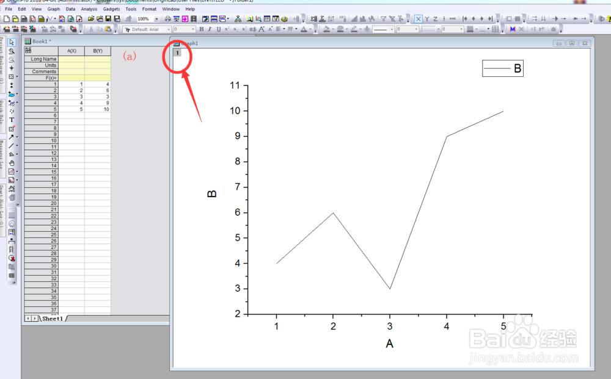Expand the Arrow tool flyout arrow
Screen dimensions: 611x379
pyautogui.click(x=16, y=137)
